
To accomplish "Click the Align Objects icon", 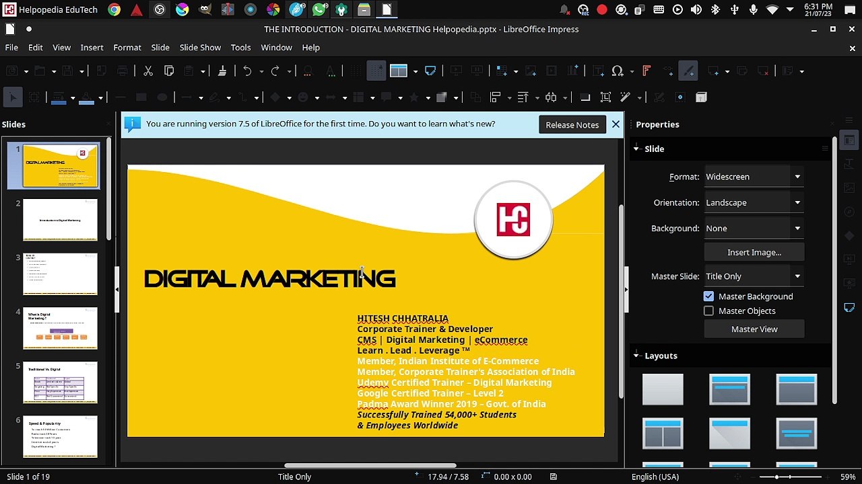I will coord(496,97).
